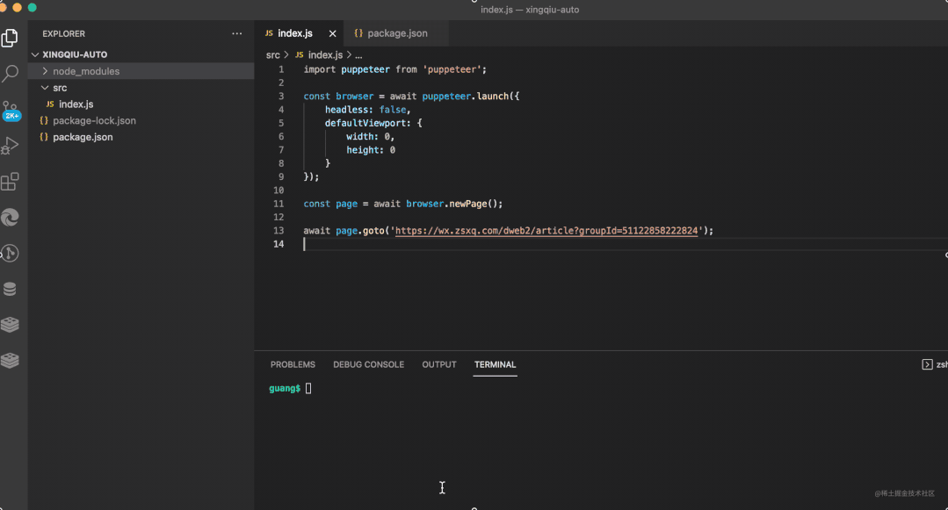Click the index.js breadcrumb segment
The width and height of the screenshot is (948, 510).
[x=325, y=55]
